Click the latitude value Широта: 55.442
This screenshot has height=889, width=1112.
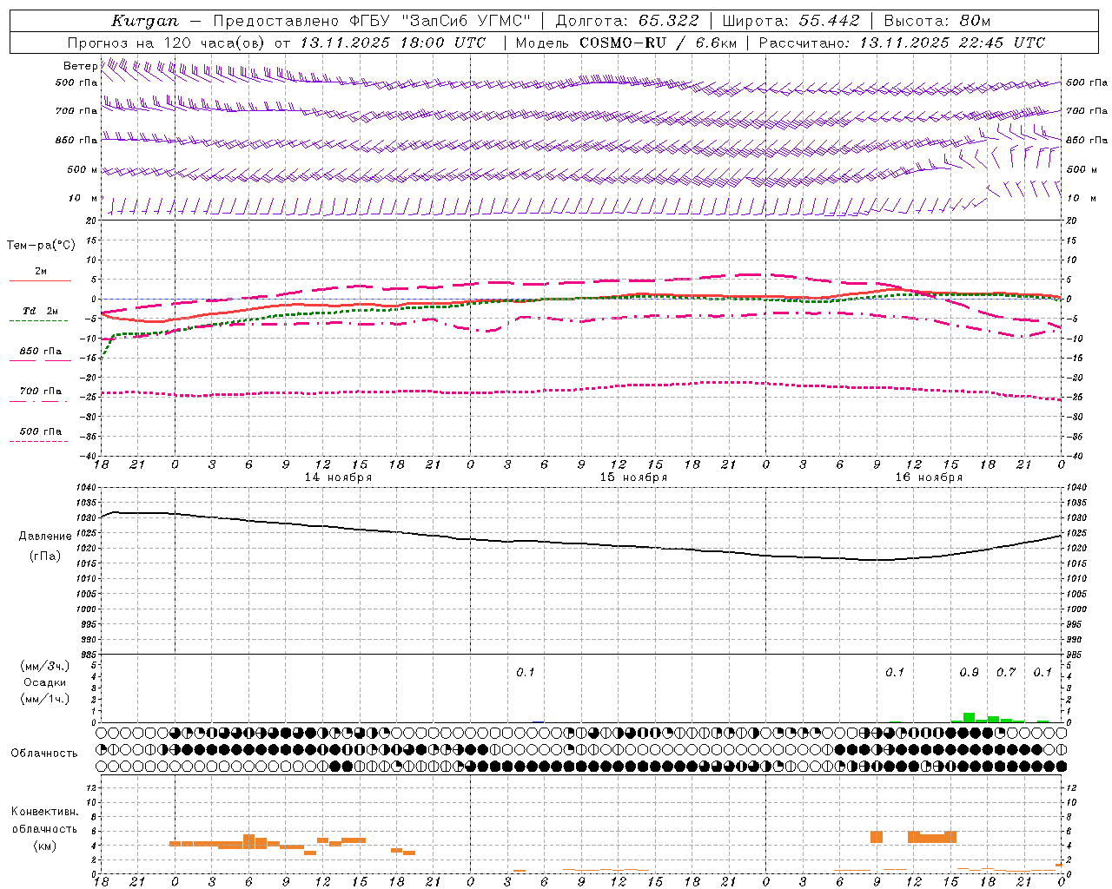pyautogui.click(x=791, y=21)
